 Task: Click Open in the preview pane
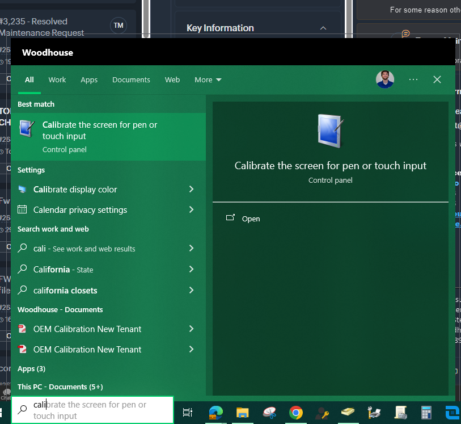pos(243,219)
